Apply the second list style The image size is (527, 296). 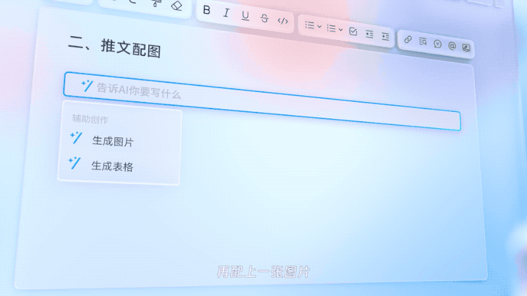[x=331, y=28]
